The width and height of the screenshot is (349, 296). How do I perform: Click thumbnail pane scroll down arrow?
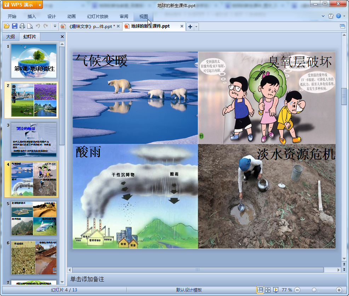click(x=62, y=282)
